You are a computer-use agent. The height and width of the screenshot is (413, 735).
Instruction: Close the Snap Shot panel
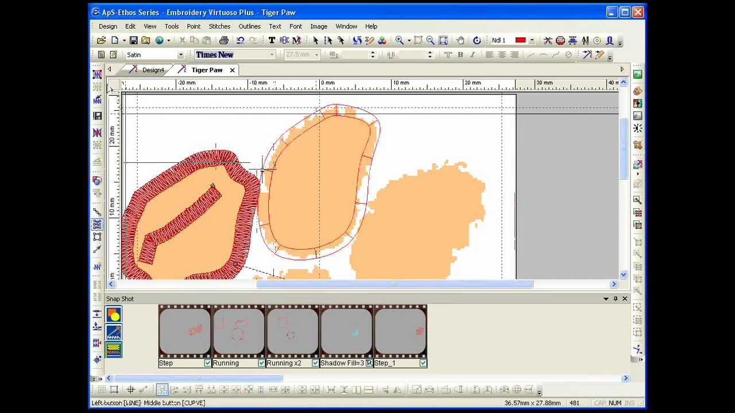[x=625, y=299]
